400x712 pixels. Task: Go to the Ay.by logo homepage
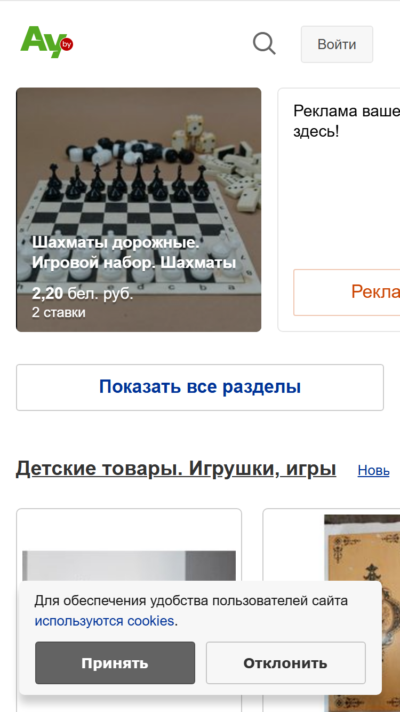46,42
